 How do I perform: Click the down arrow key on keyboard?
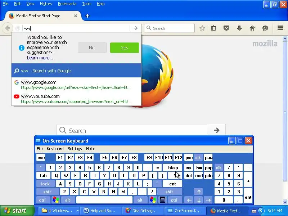coord(199,200)
